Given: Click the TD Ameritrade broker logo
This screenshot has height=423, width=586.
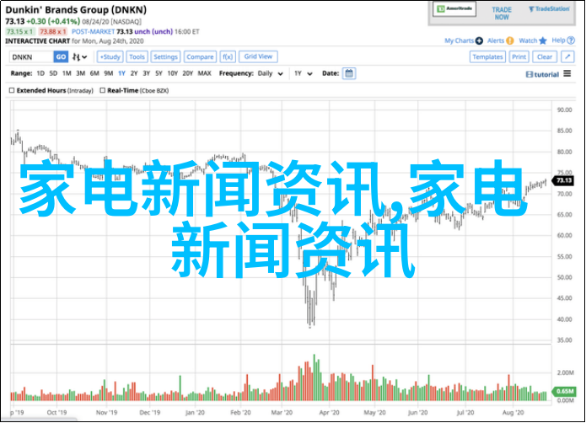Looking at the screenshot, I should click(x=454, y=9).
